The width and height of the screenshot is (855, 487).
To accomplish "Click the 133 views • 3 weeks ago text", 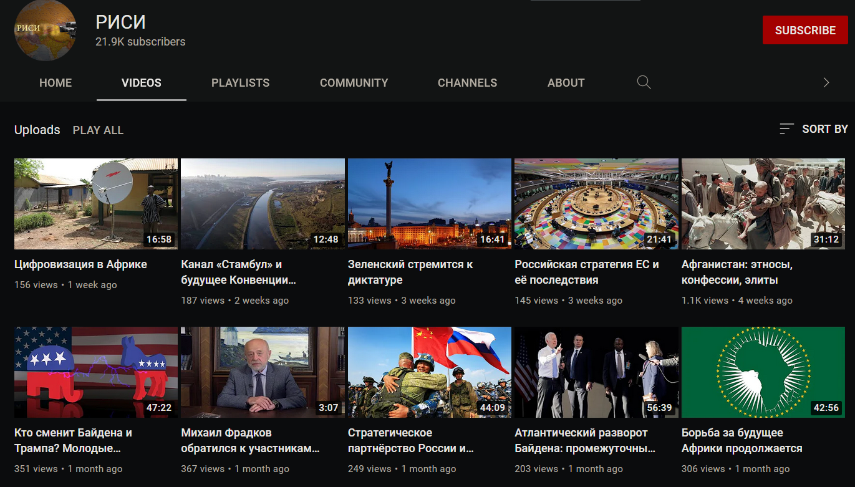I will point(402,301).
